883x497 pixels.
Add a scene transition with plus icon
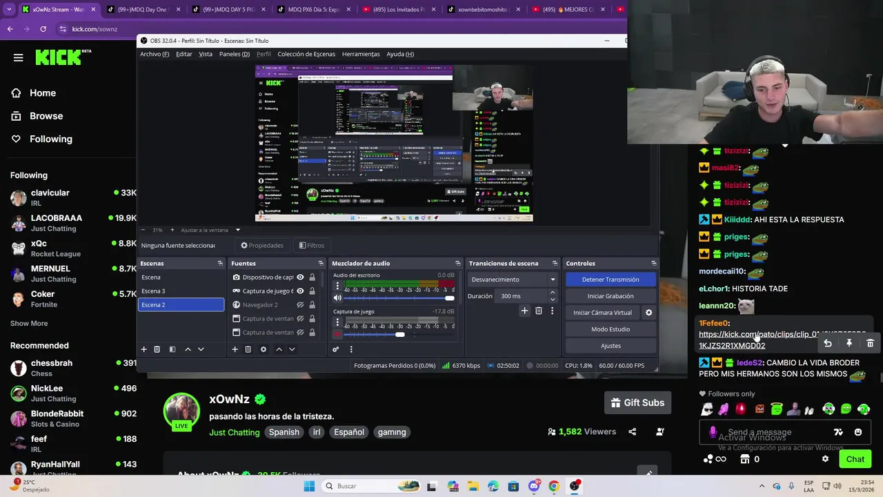point(524,311)
